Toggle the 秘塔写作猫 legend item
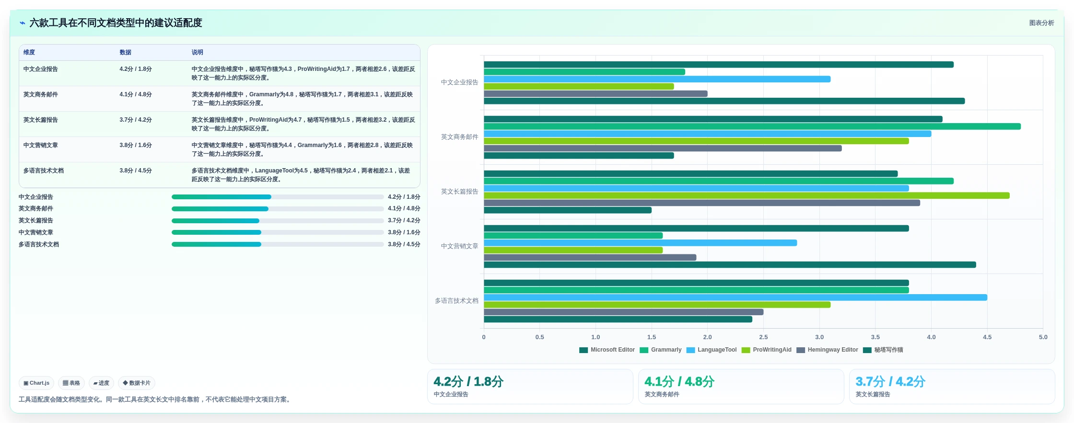Screen dimensions: 1074x423 883,350
